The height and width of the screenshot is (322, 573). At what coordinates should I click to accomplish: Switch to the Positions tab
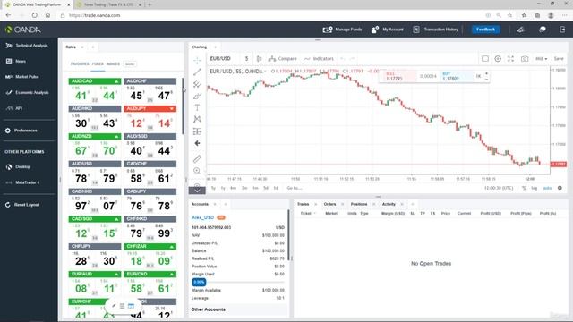(x=359, y=205)
